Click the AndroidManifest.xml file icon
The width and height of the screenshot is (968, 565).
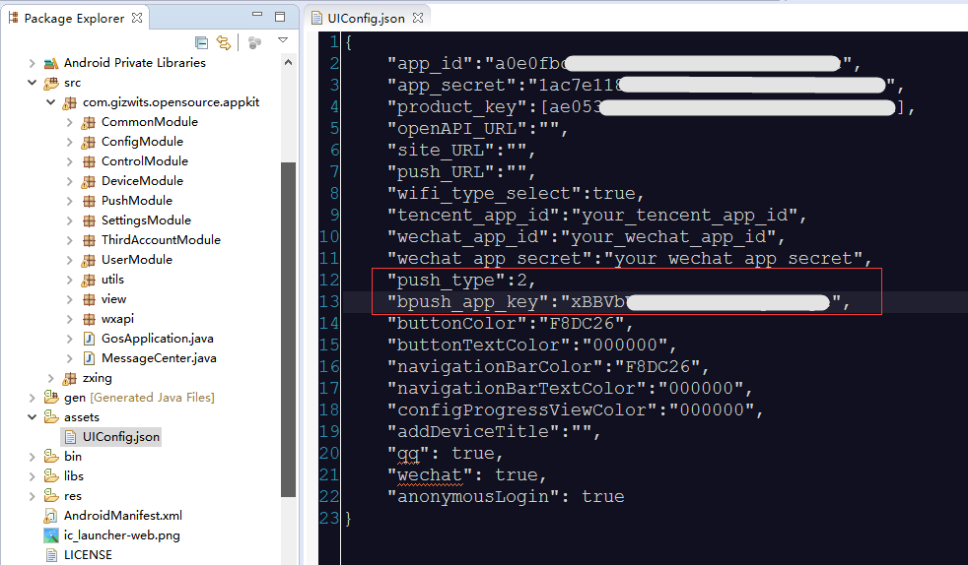[x=51, y=516]
